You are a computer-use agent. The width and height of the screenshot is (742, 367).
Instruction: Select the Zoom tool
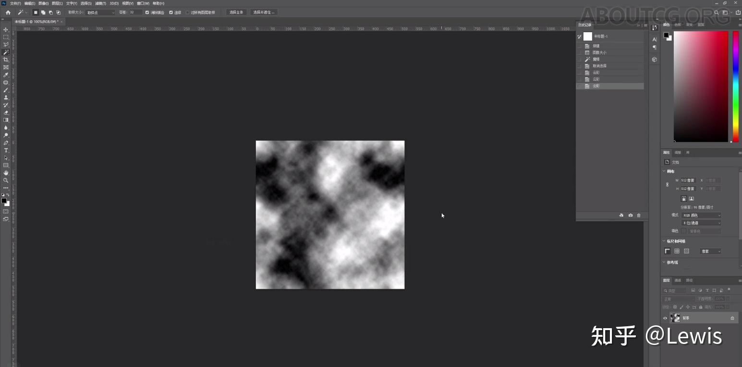5,181
